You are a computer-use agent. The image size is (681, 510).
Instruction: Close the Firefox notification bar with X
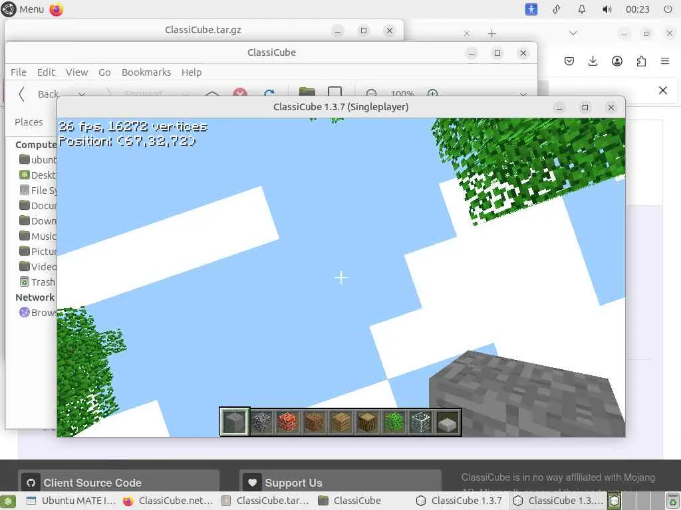(x=663, y=90)
